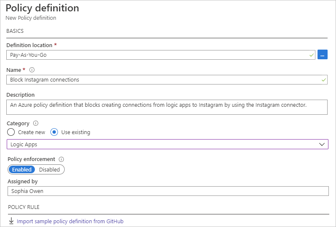Open Import sample policy definition from GitHub
The height and width of the screenshot is (227, 336).
click(x=70, y=221)
